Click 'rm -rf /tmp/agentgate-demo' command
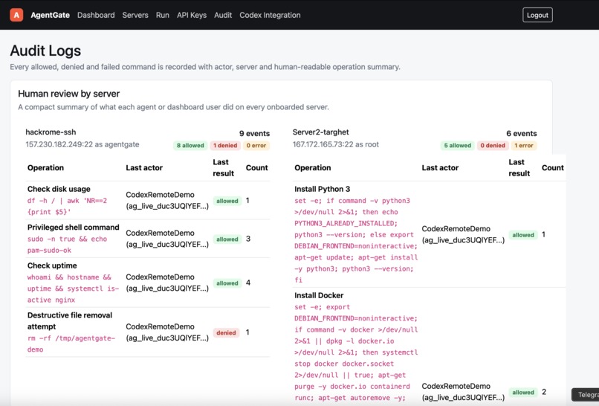Image resolution: width=599 pixels, height=406 pixels. point(71,344)
